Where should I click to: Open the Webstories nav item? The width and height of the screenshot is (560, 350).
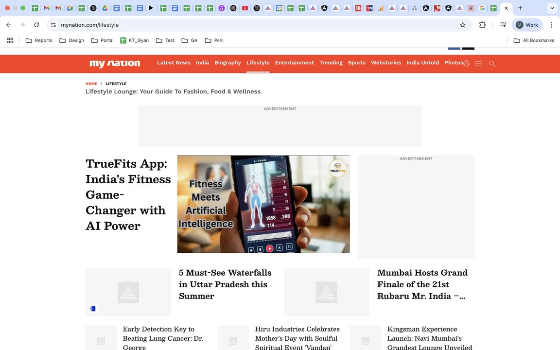click(x=385, y=63)
